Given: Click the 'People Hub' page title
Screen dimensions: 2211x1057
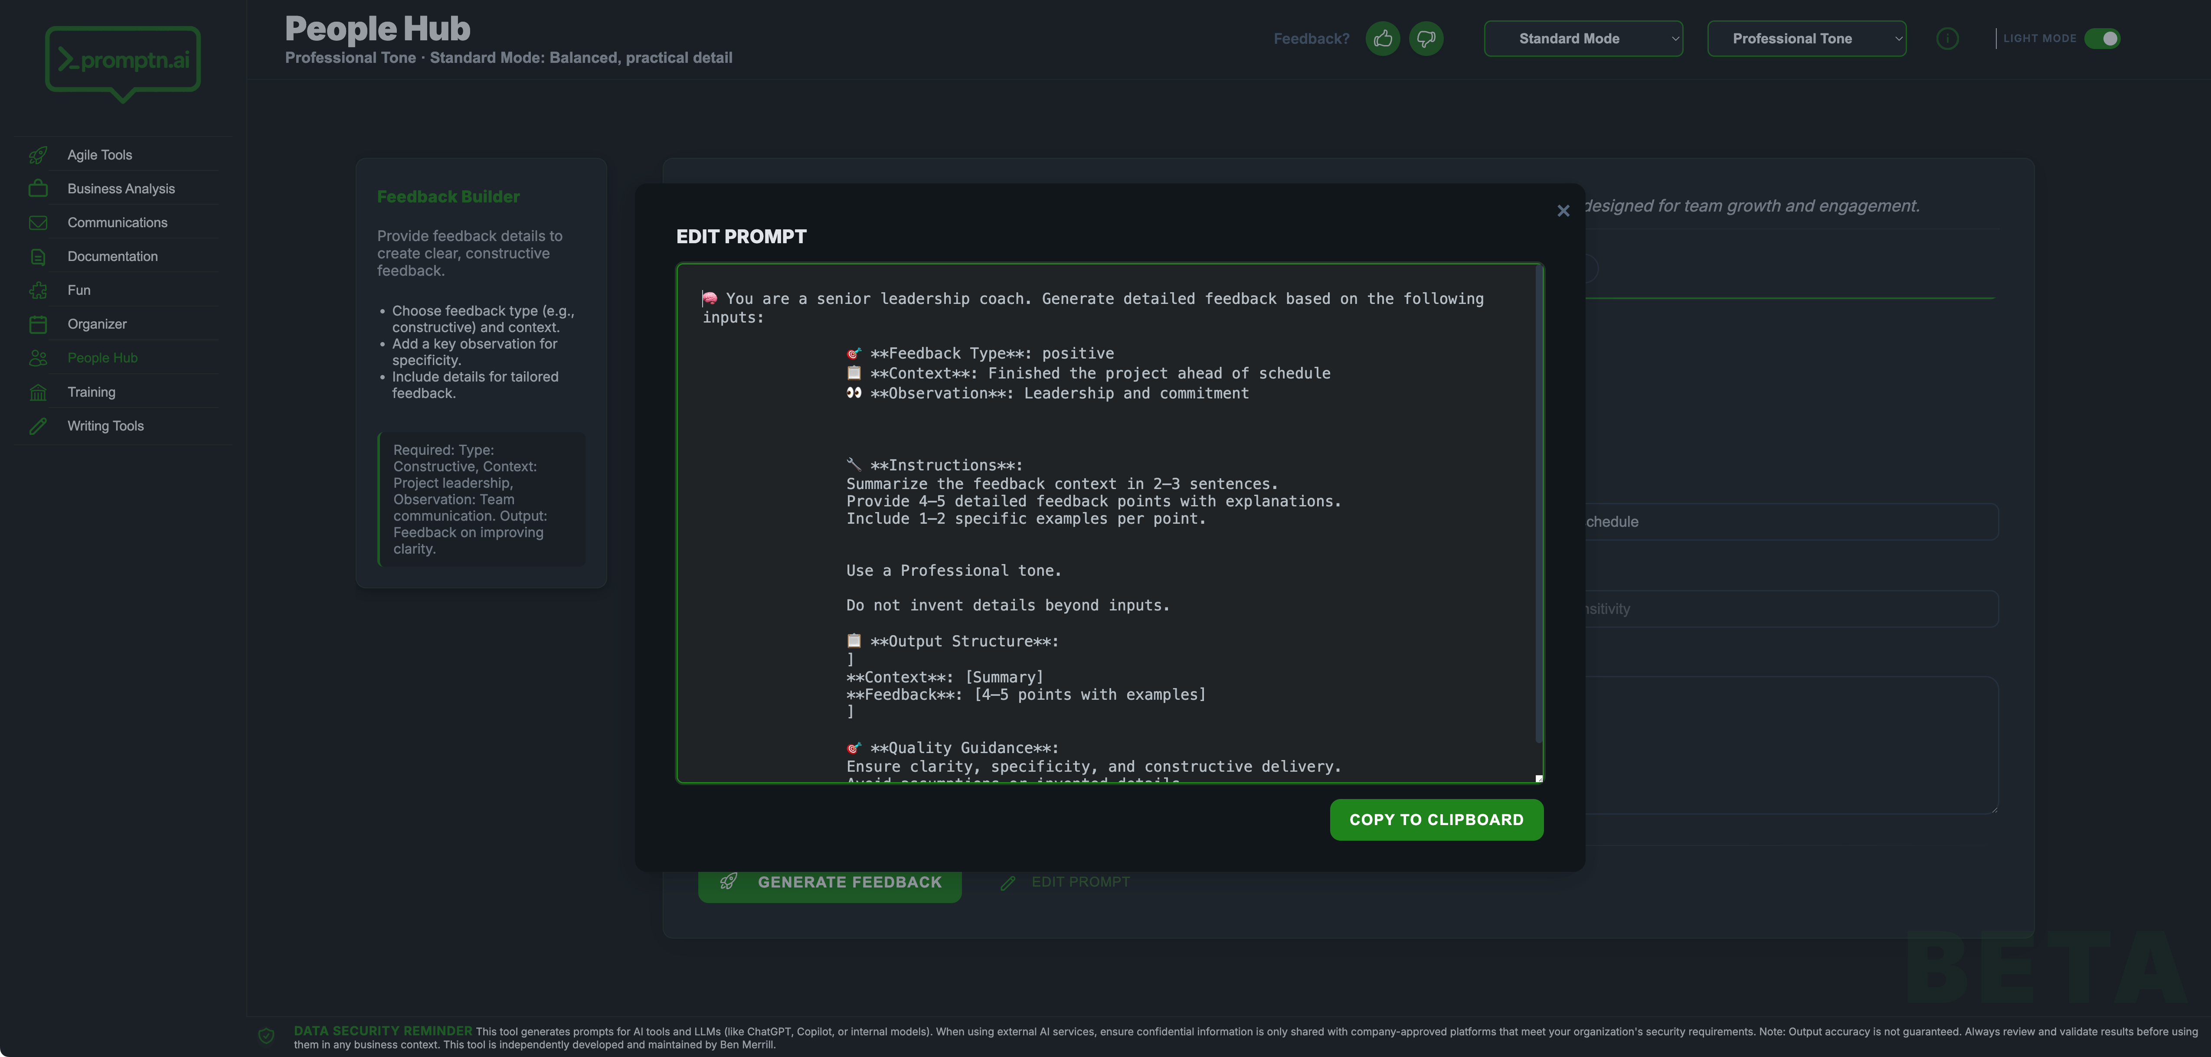Looking at the screenshot, I should 378,29.
